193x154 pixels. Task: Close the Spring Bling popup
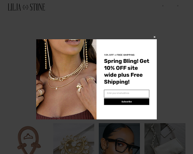[x=154, y=37]
